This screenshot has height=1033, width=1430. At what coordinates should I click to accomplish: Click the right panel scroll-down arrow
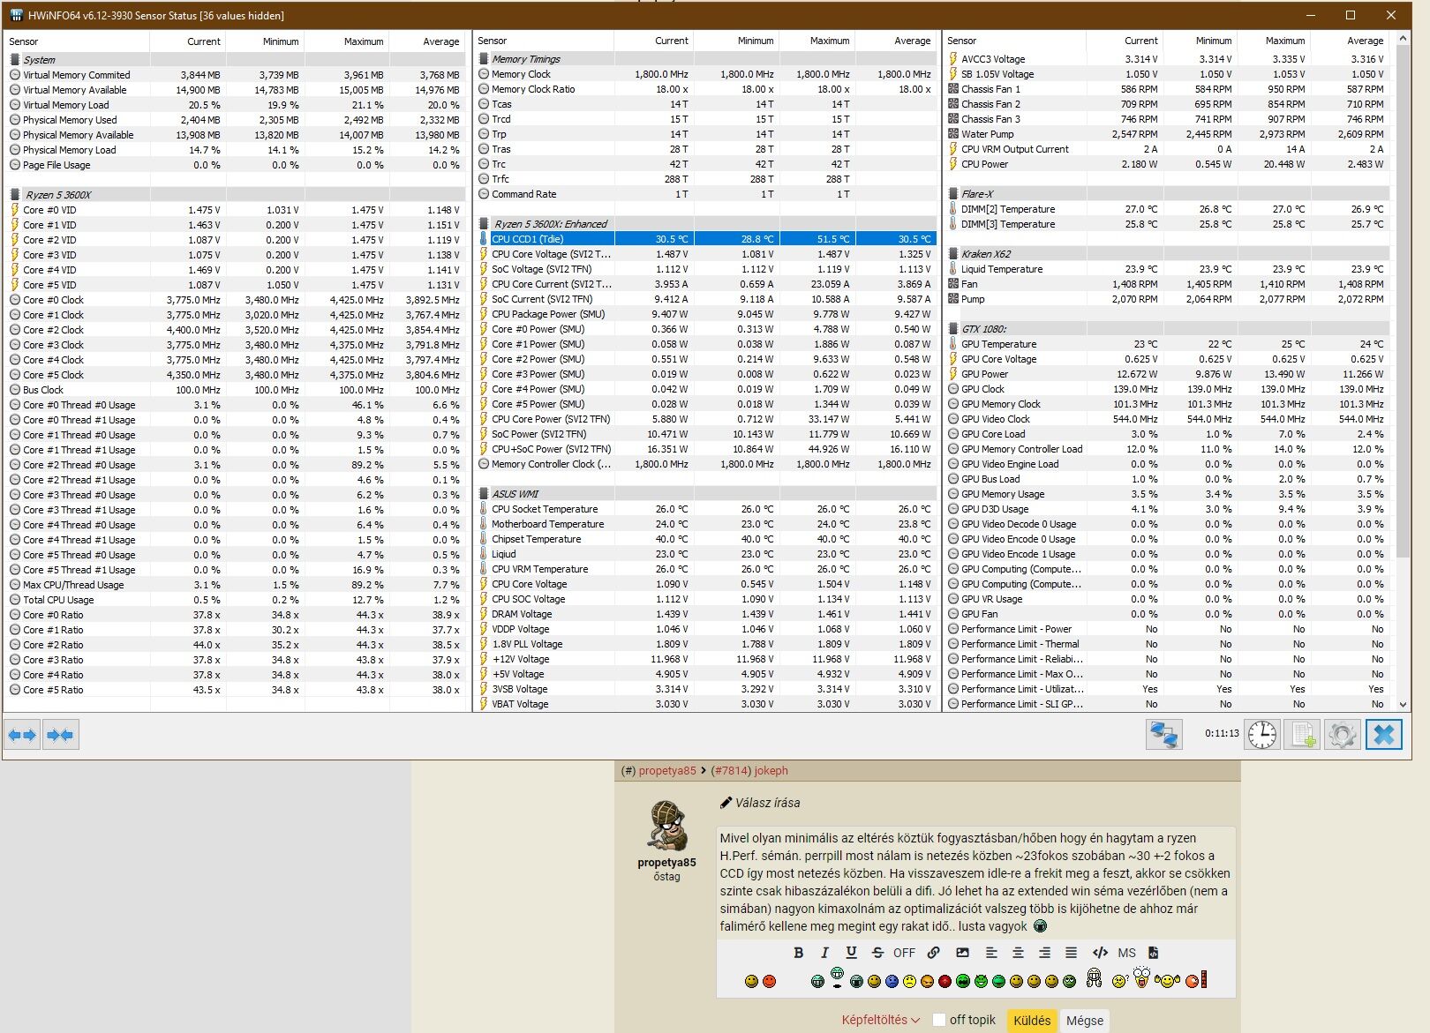(1404, 704)
